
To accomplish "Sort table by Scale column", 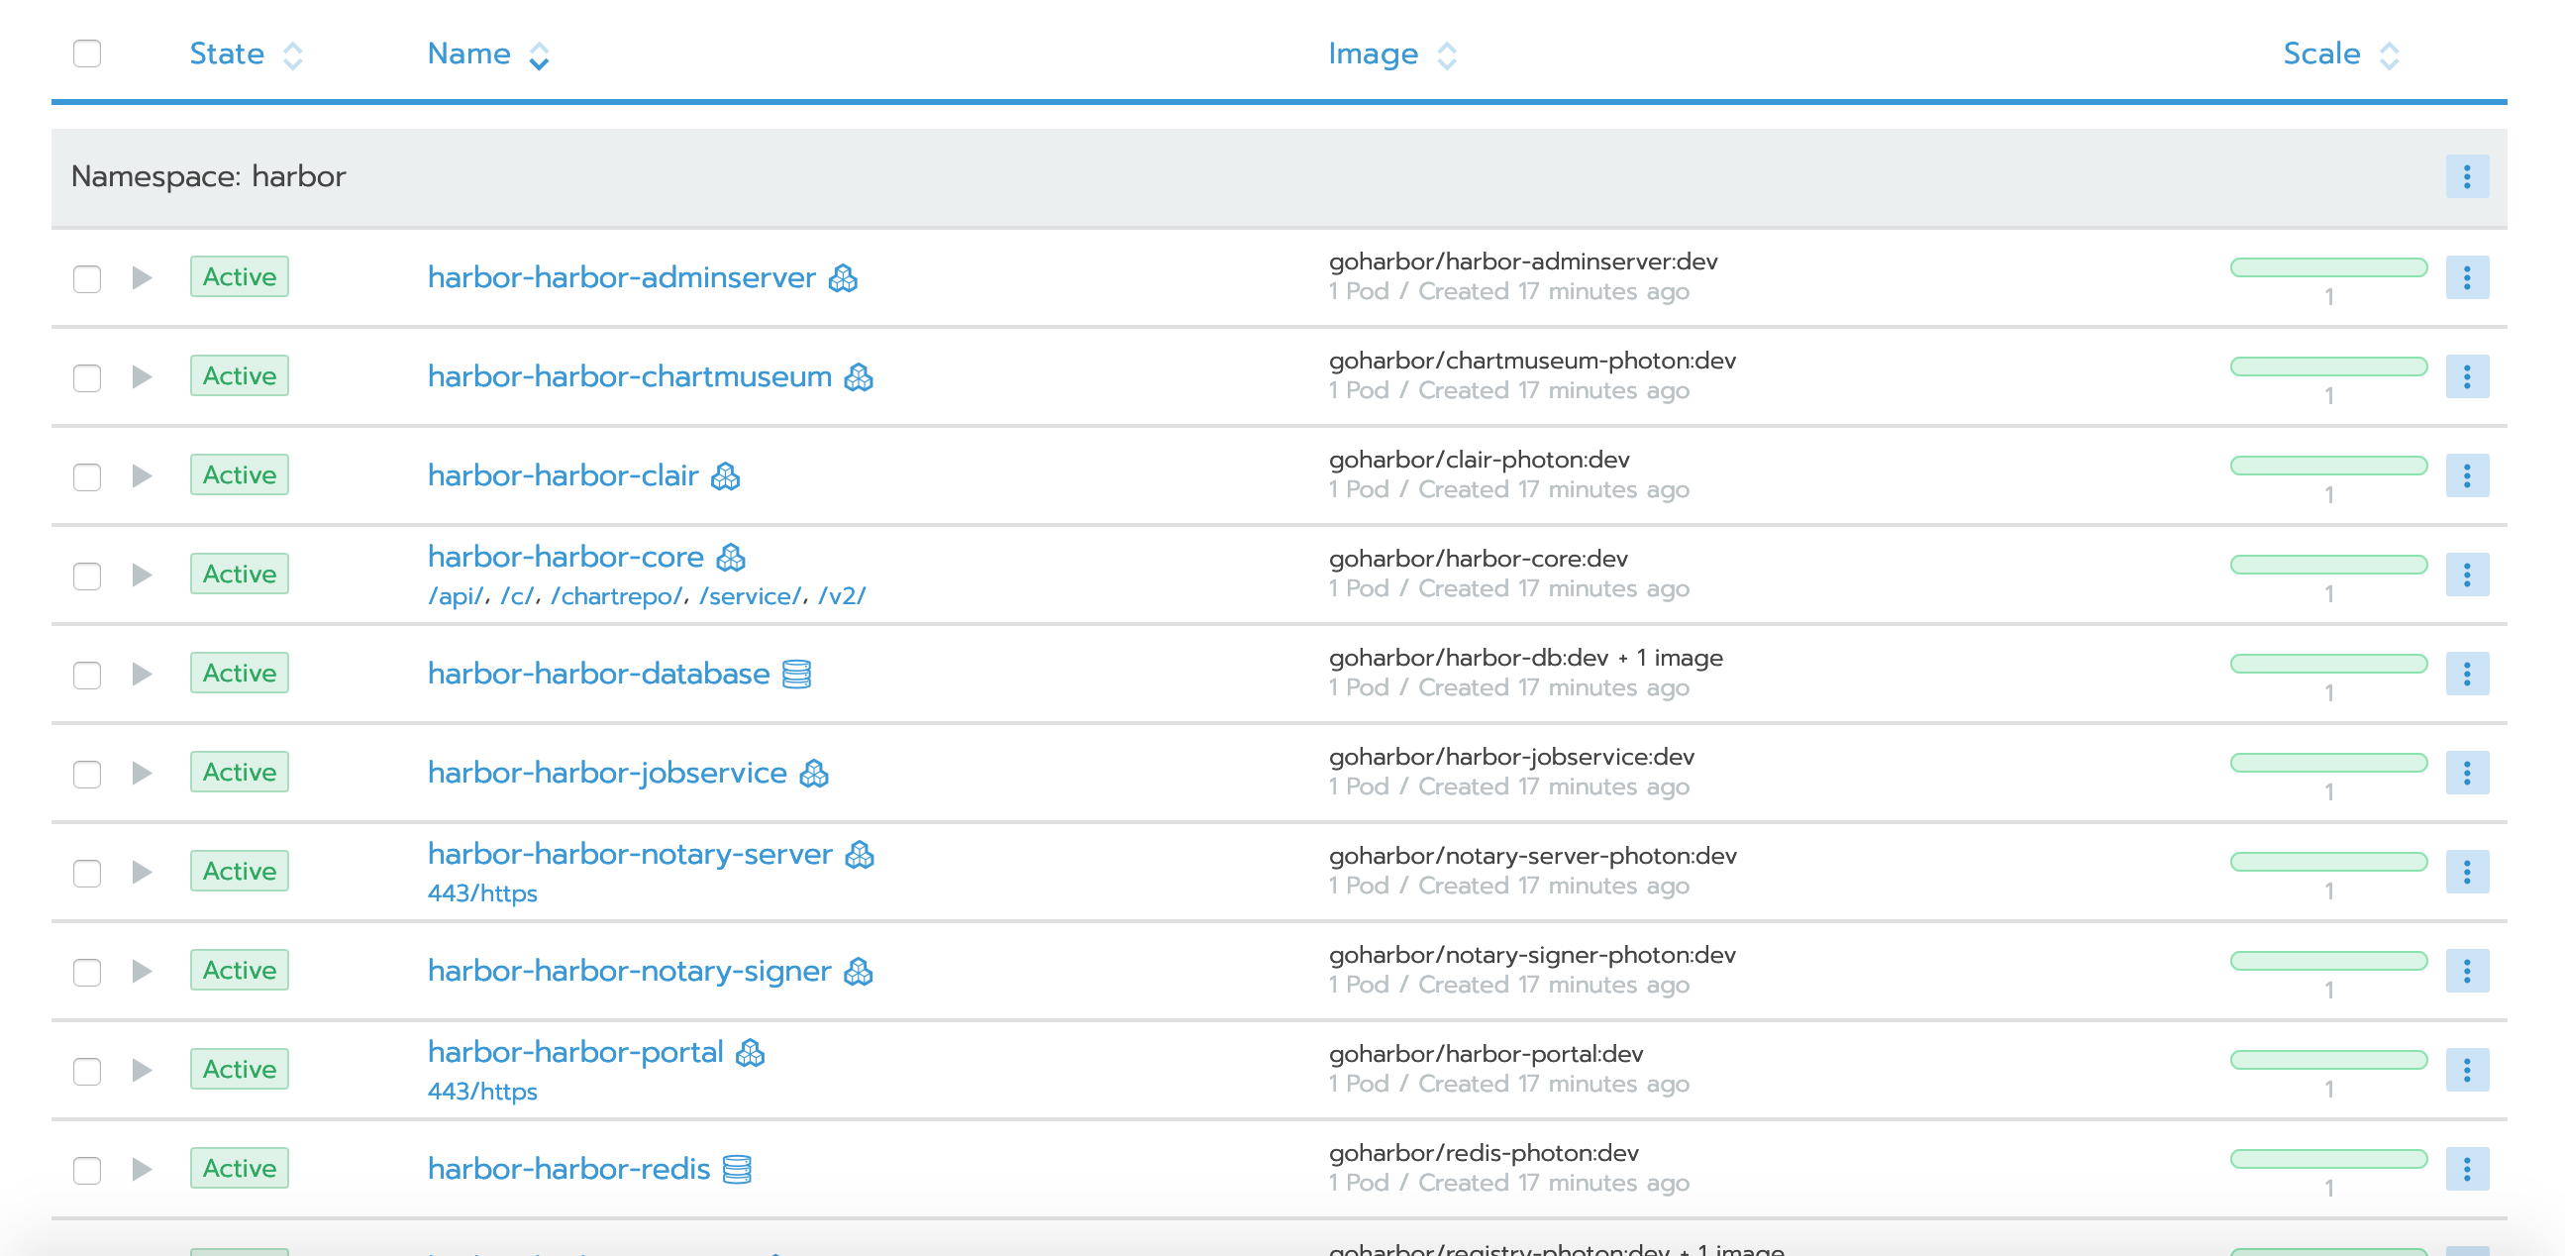I will [2341, 53].
